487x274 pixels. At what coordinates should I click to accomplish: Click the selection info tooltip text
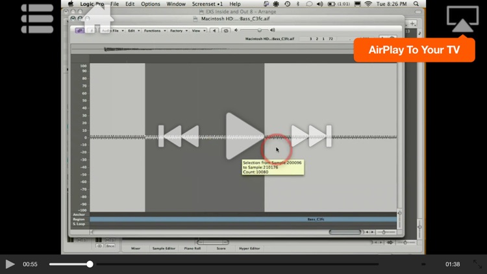tap(273, 167)
